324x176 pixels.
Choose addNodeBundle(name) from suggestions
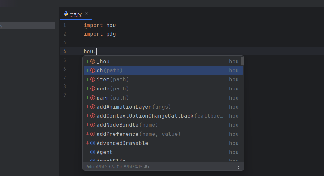(x=127, y=125)
